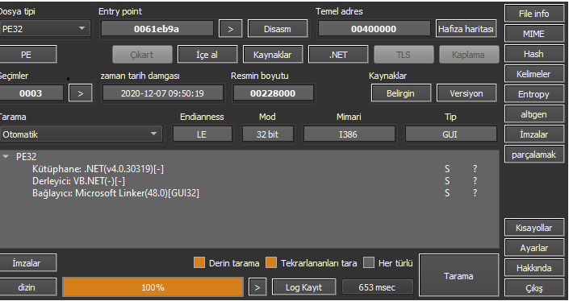Toggle the Tekrarlananları tara checkbox

click(x=271, y=263)
